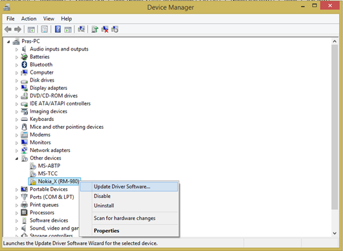Click the Pras-PC computer root icon
This screenshot has height=251, width=343.
(16, 41)
